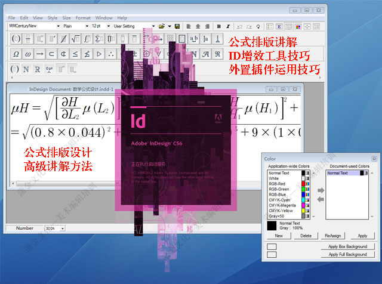This screenshot has width=382, height=284.
Task: Open the lowercase omega Greek symbol palette
Action: point(28,54)
